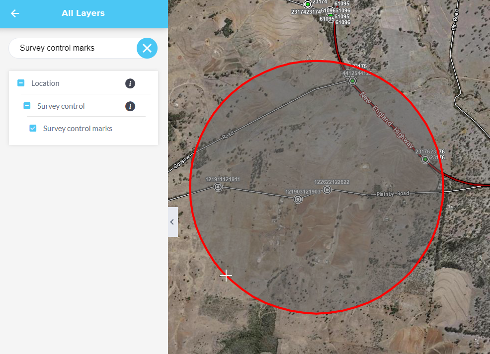Collapse the side panel using the arrow handle
This screenshot has height=354, width=490.
click(172, 222)
